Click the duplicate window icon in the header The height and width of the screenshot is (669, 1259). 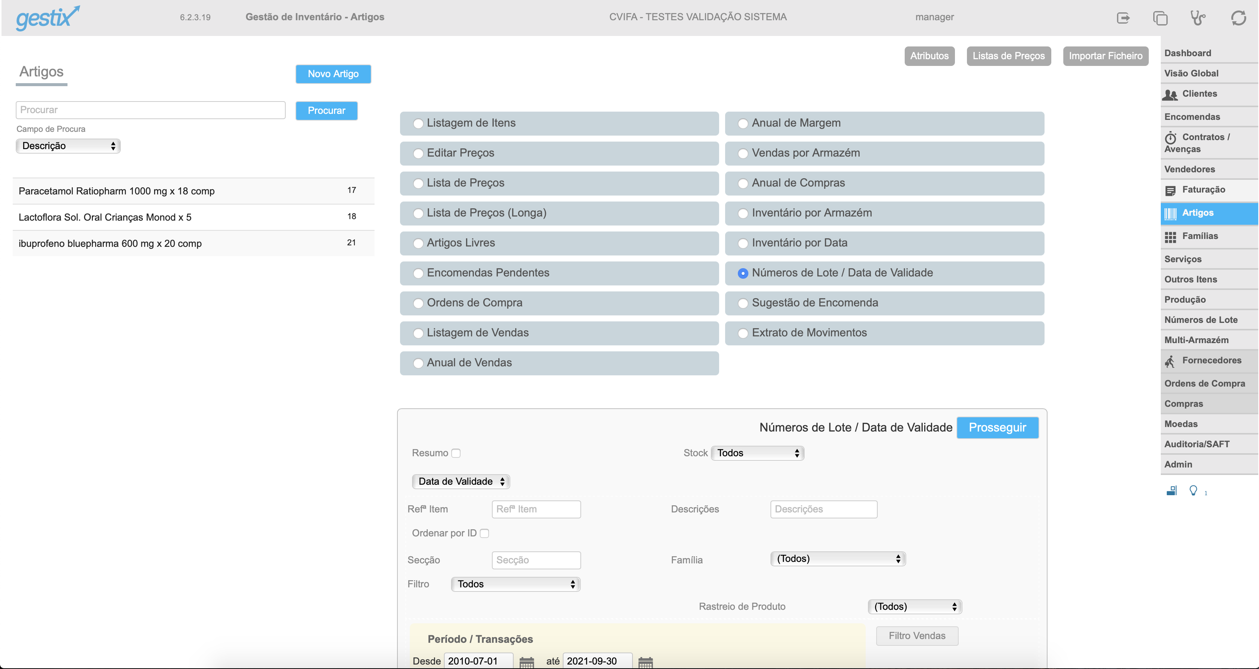point(1160,18)
